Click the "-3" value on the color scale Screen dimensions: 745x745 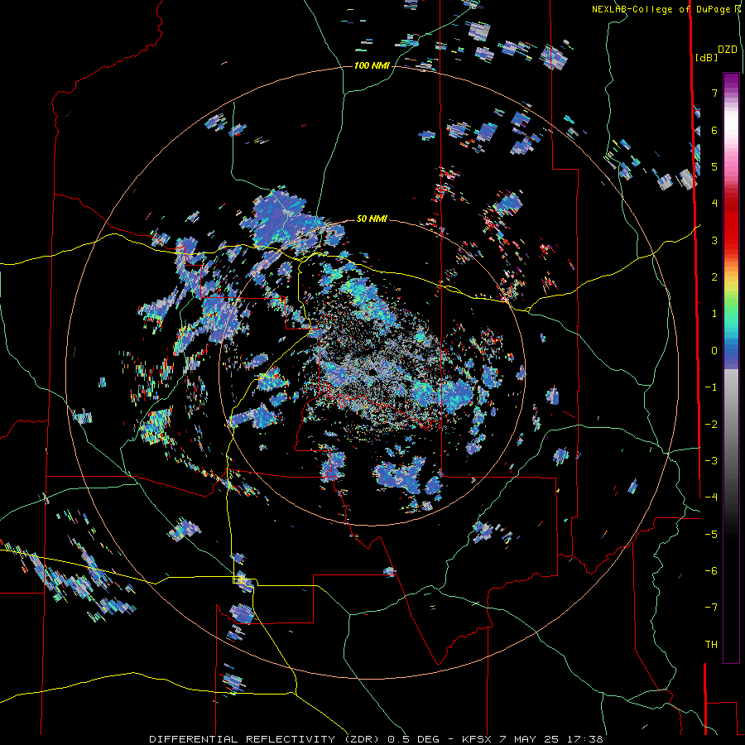point(711,461)
